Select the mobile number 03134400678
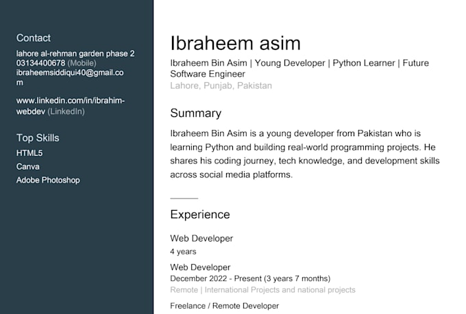 [40, 63]
